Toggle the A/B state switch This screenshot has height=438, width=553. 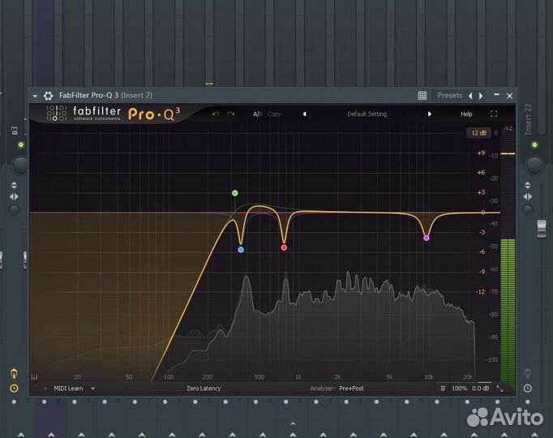257,114
